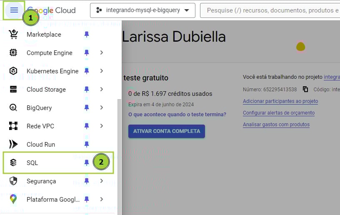
Task: Expand the BigQuery submenu chevron
Action: click(102, 107)
